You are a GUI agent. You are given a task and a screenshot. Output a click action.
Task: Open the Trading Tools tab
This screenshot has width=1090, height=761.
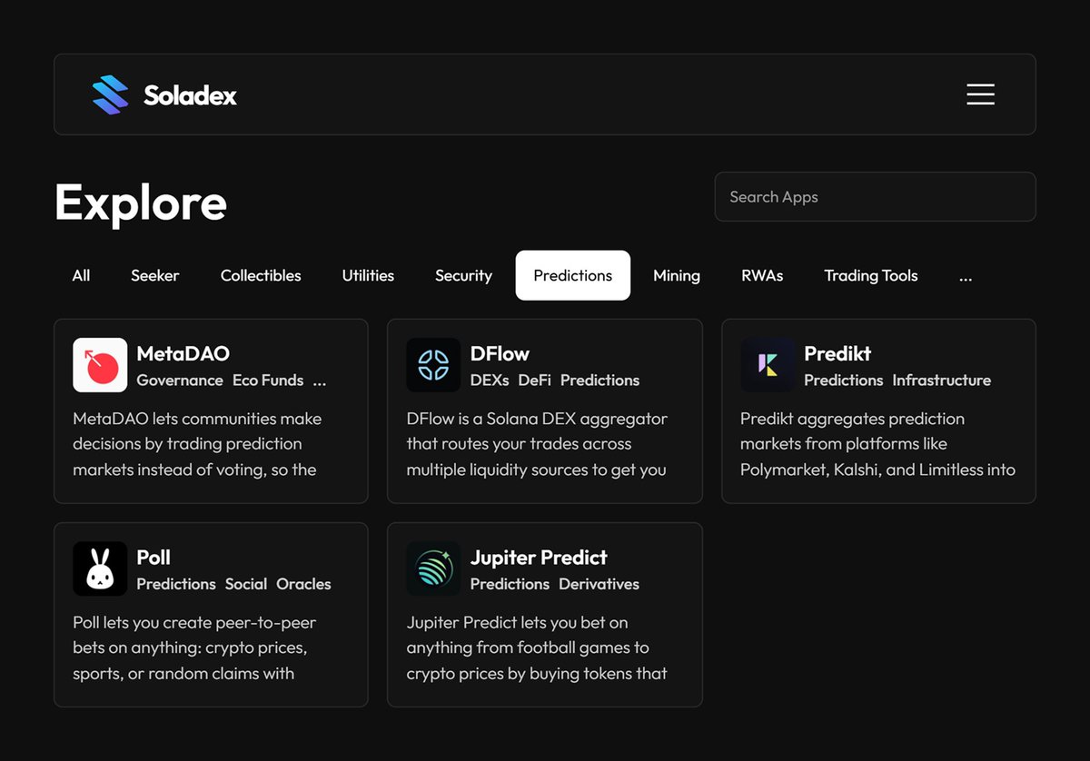[871, 275]
